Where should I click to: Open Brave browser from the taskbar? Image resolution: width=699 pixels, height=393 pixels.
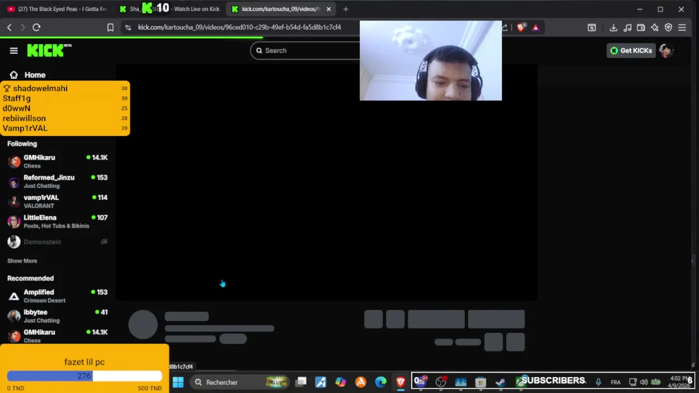pos(401,382)
